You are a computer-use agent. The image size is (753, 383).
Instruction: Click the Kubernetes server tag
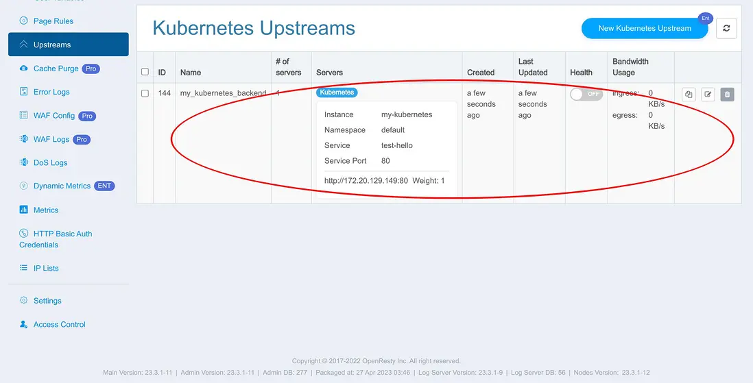337,92
